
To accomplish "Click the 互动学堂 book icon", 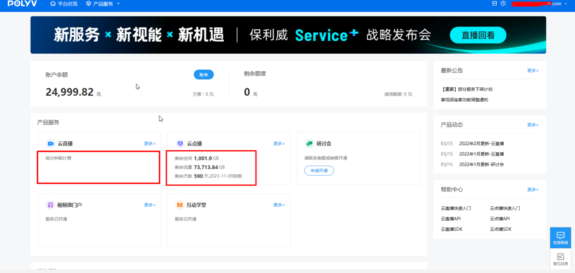I will (179, 205).
